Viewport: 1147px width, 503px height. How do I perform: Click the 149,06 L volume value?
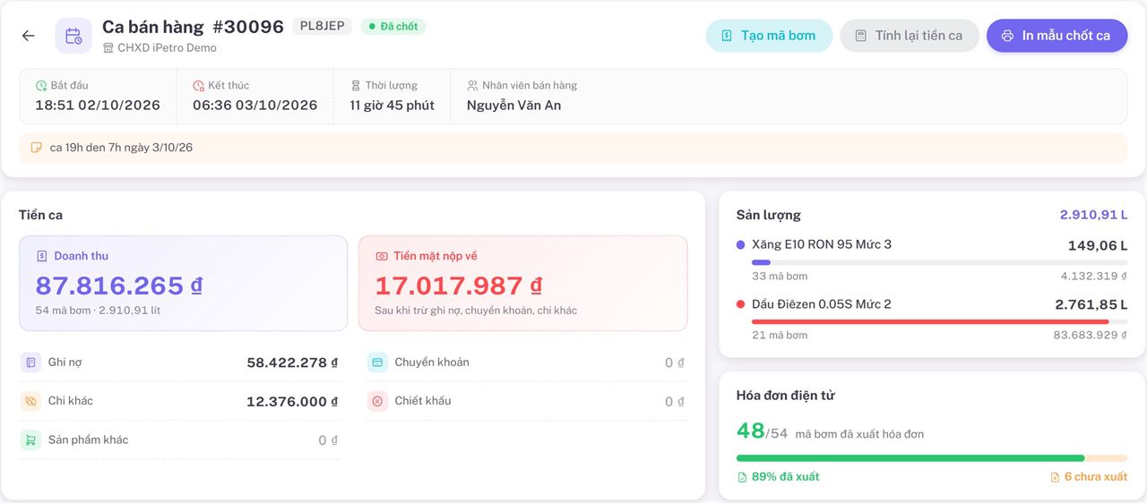[1098, 245]
